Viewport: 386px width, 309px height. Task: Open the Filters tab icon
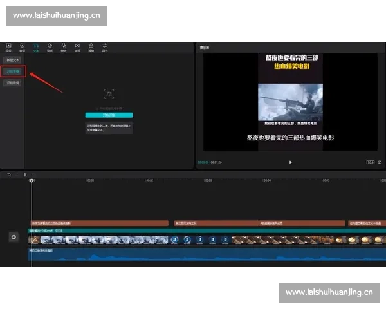[x=91, y=47]
